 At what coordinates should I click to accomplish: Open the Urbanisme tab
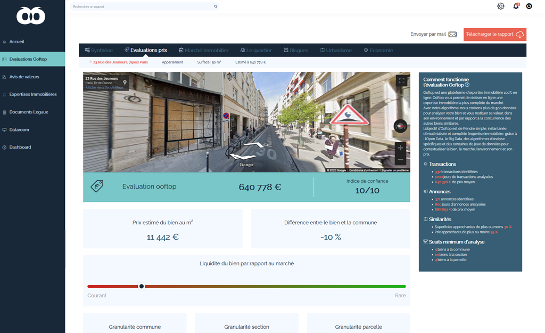(336, 50)
